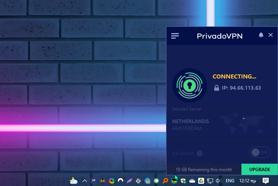This screenshot has width=278, height=186.
Task: Open the network status tray icon
Action: (210, 181)
